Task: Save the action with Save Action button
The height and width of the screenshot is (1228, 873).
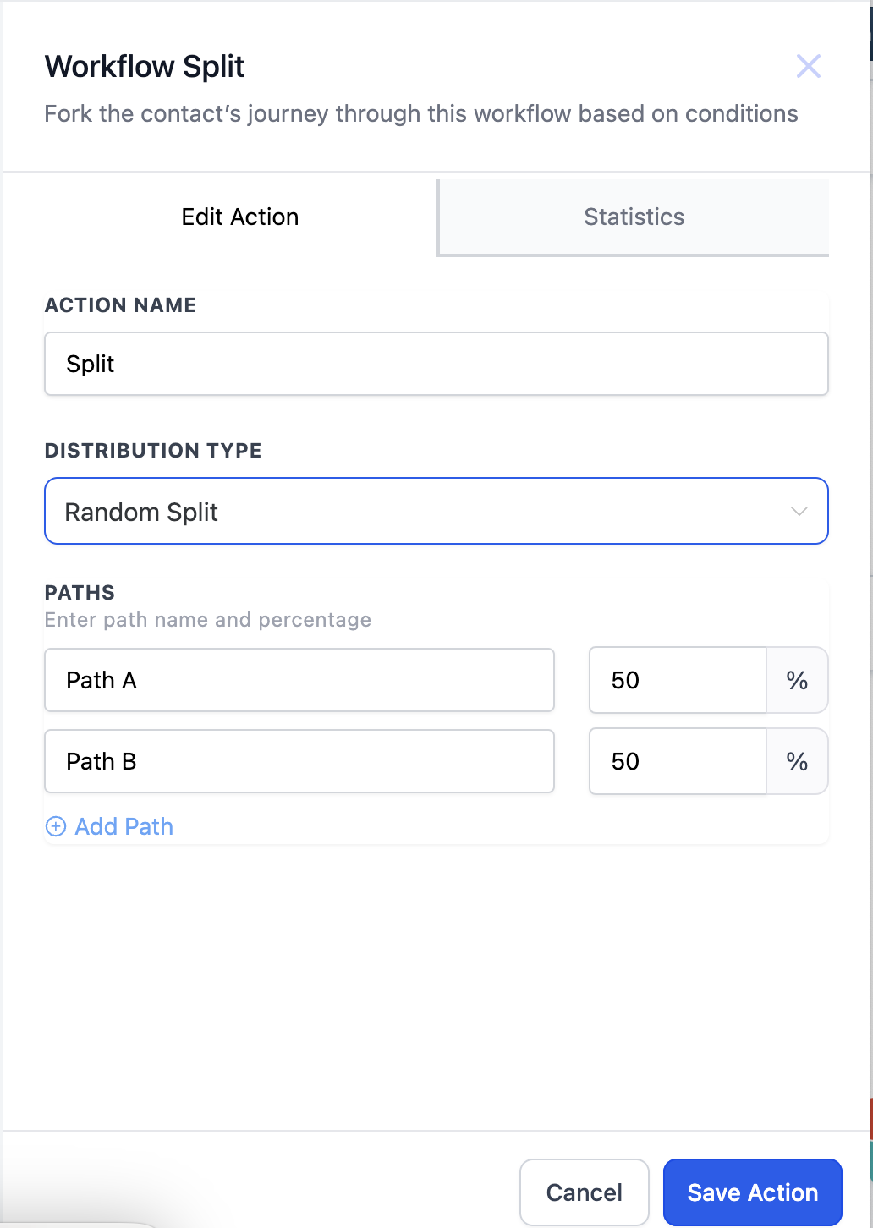Action: [753, 1192]
